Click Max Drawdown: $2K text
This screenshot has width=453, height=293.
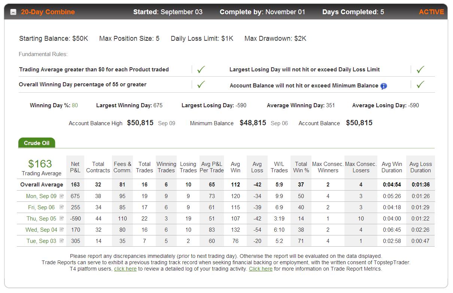tap(275, 38)
